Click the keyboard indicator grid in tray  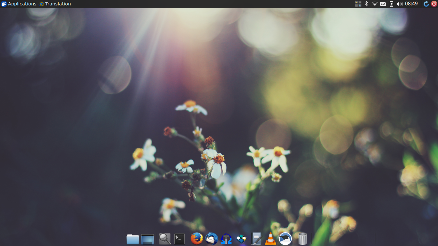pos(358,4)
